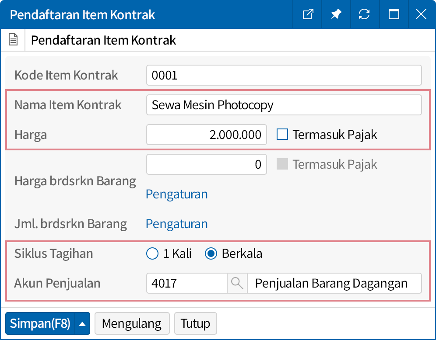Toggle the greyed-out Termasuk Pajak checkbox
The image size is (436, 340).
[x=282, y=164]
